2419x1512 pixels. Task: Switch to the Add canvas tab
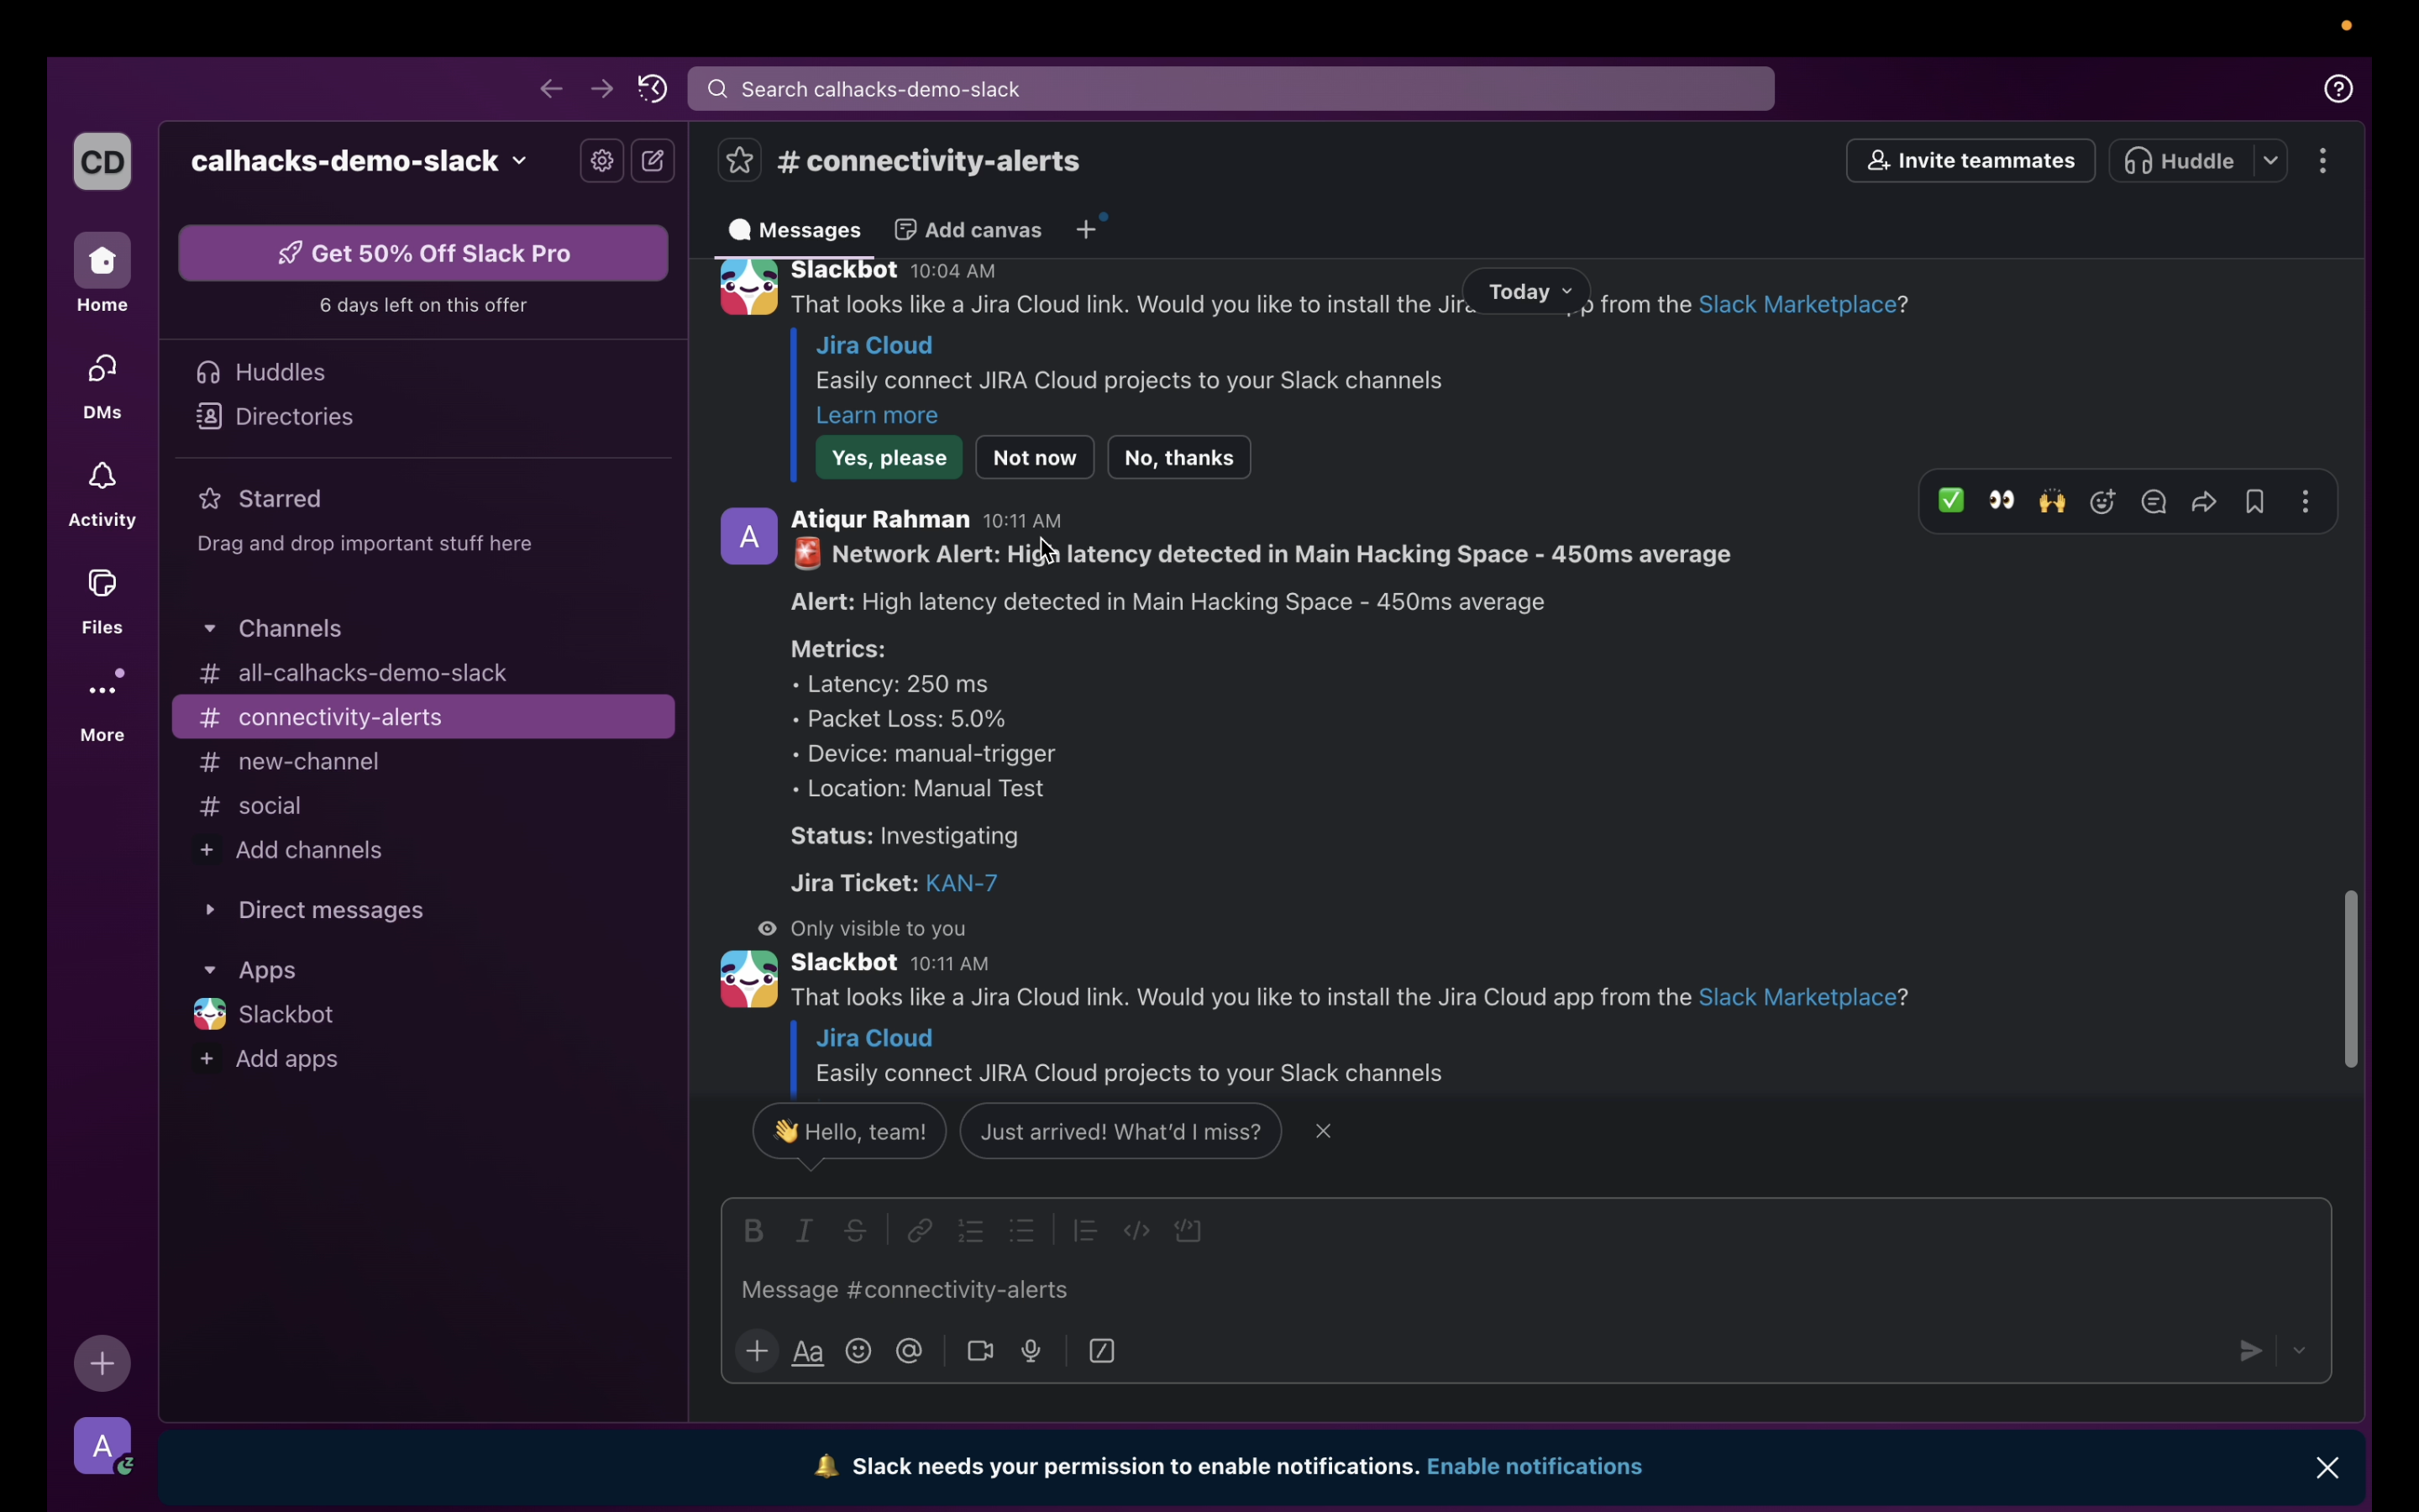[x=968, y=230]
